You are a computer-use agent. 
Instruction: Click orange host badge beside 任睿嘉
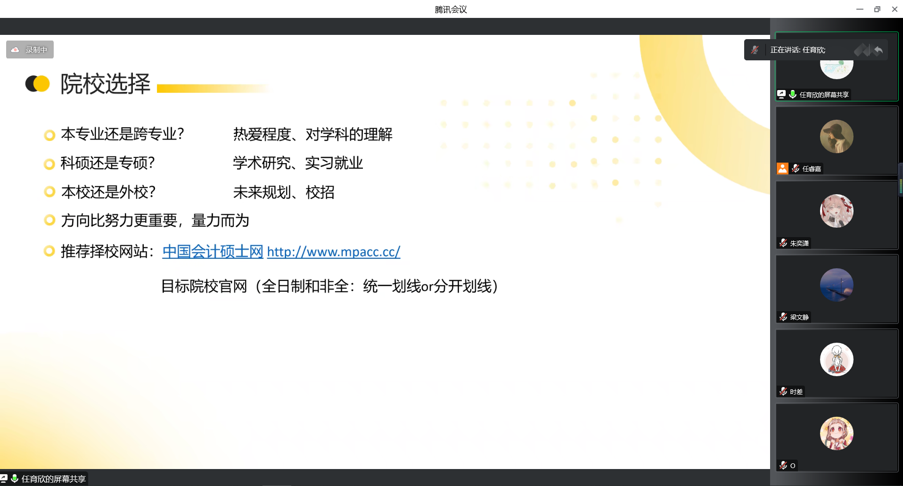[x=782, y=168]
